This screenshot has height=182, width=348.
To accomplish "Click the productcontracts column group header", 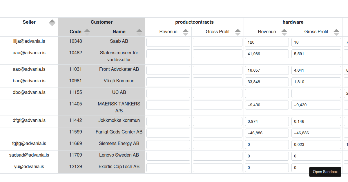I will [194, 22].
